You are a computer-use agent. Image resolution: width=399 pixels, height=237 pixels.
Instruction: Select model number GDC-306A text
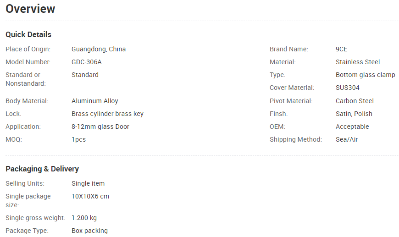(87, 62)
